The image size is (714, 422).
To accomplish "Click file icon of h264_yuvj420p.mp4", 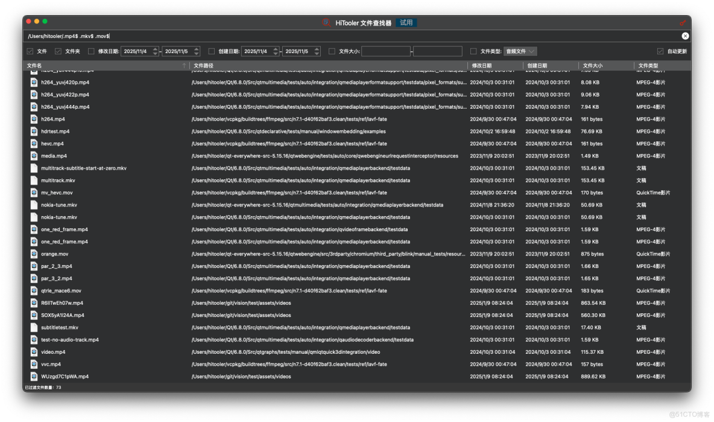I will (34, 83).
